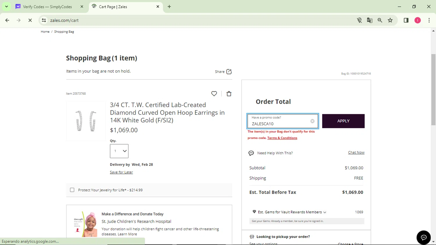
Task: Click the 1069 gems value
Action: 359,212
